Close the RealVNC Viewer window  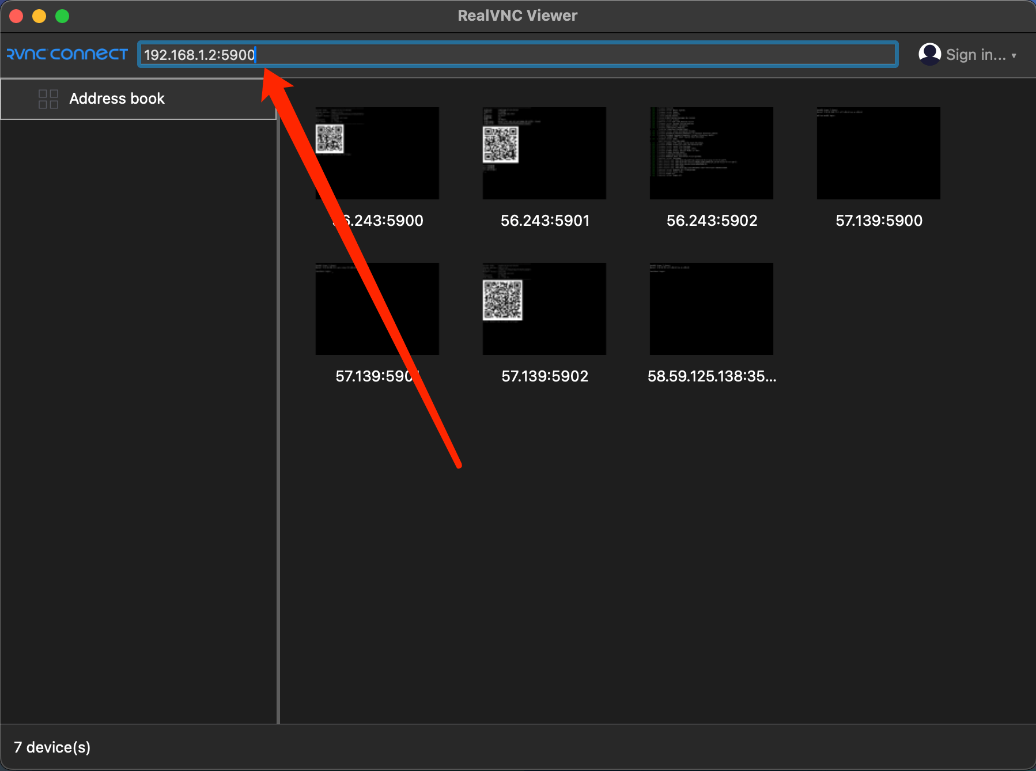(16, 16)
